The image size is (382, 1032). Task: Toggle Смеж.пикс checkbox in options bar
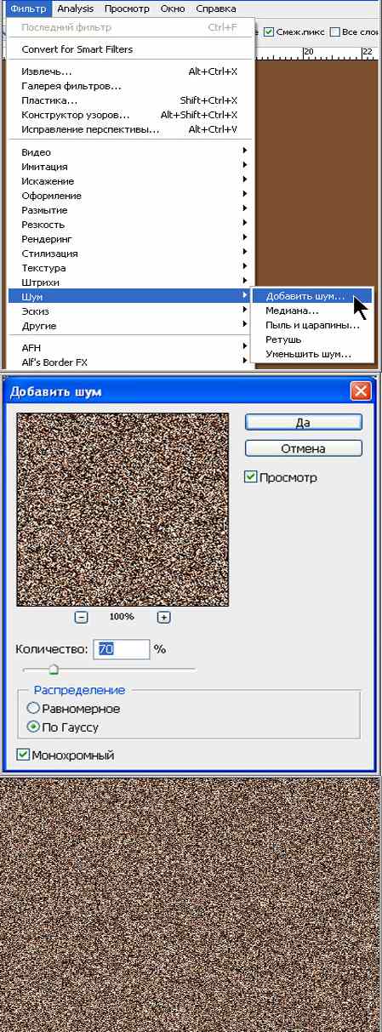[270, 32]
